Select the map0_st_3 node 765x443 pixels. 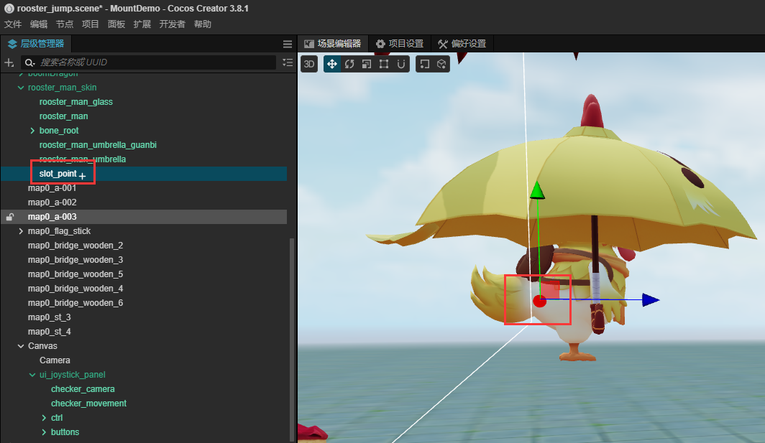point(50,317)
